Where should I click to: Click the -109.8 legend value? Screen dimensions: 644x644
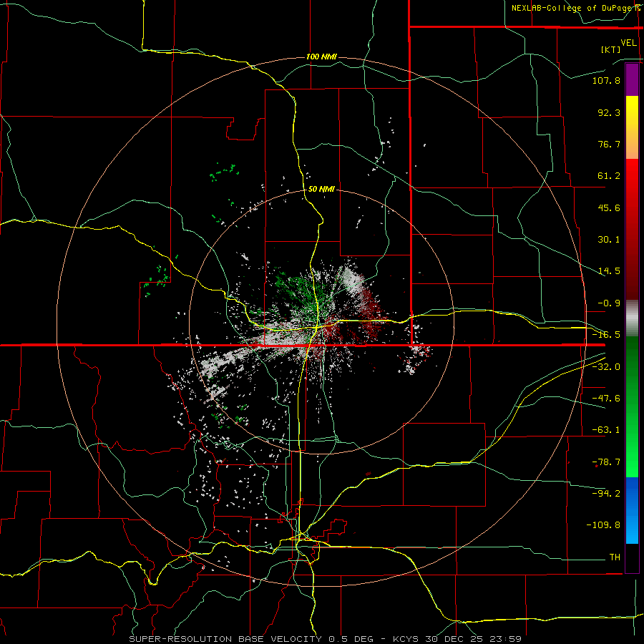click(603, 525)
